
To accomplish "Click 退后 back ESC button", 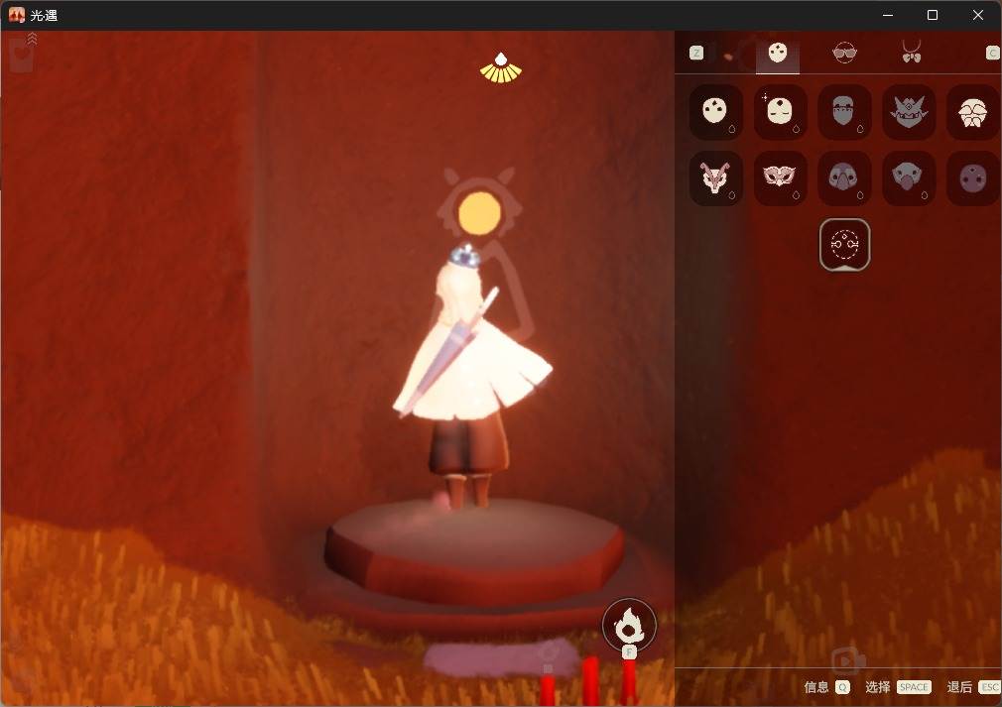I will point(974,687).
